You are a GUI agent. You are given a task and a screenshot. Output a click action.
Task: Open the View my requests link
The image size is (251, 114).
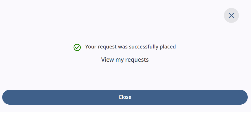coord(125,60)
